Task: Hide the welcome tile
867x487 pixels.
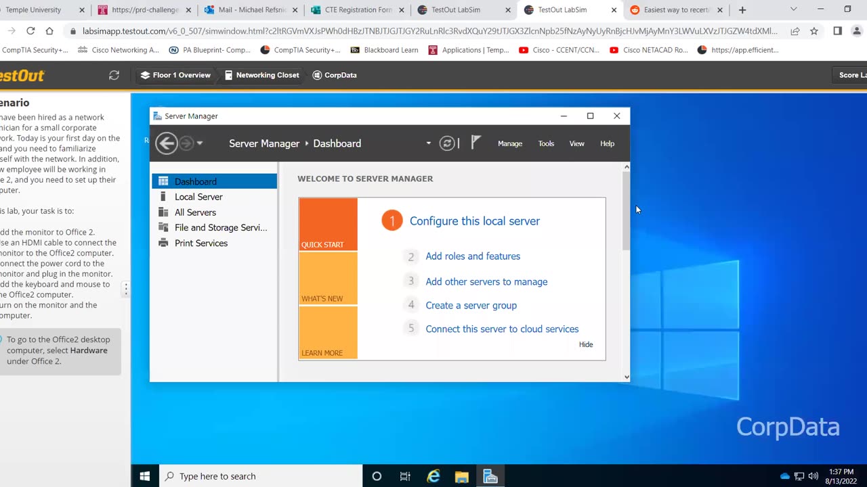Action: 586,344
